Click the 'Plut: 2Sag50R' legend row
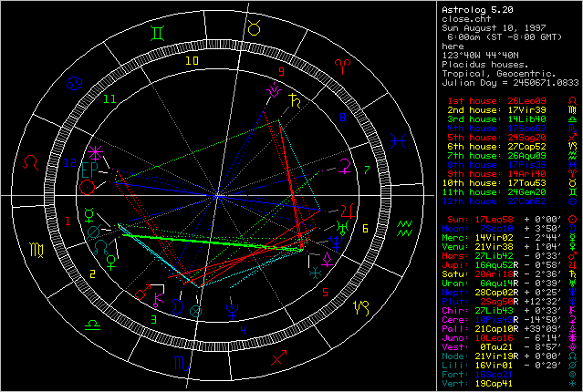583x392 pixels. coord(510,302)
